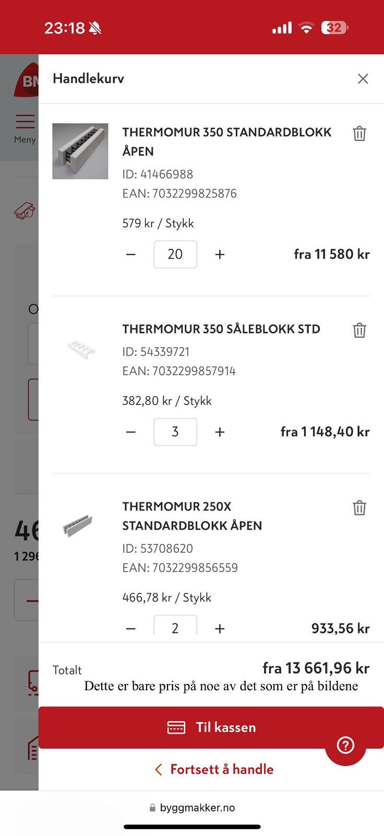Proceed with Til kassen button
The height and width of the screenshot is (836, 384).
[211, 727]
